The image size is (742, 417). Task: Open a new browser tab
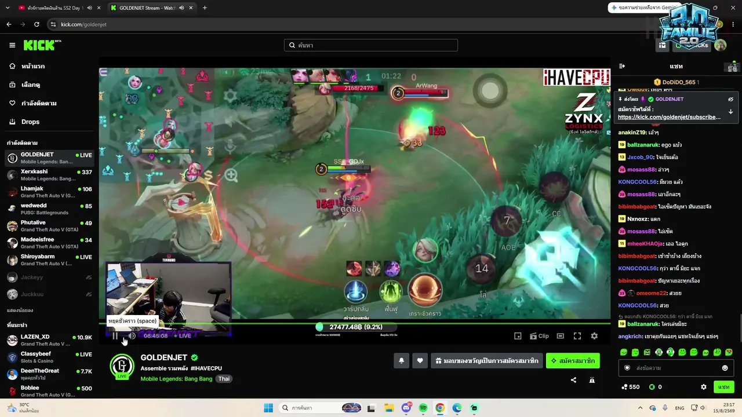coord(205,8)
